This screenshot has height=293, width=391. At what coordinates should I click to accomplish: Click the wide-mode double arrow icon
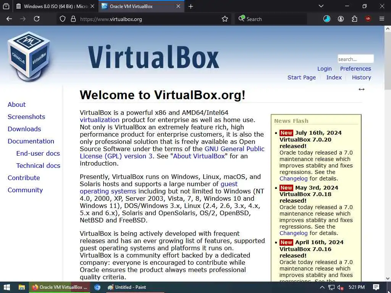point(361,89)
